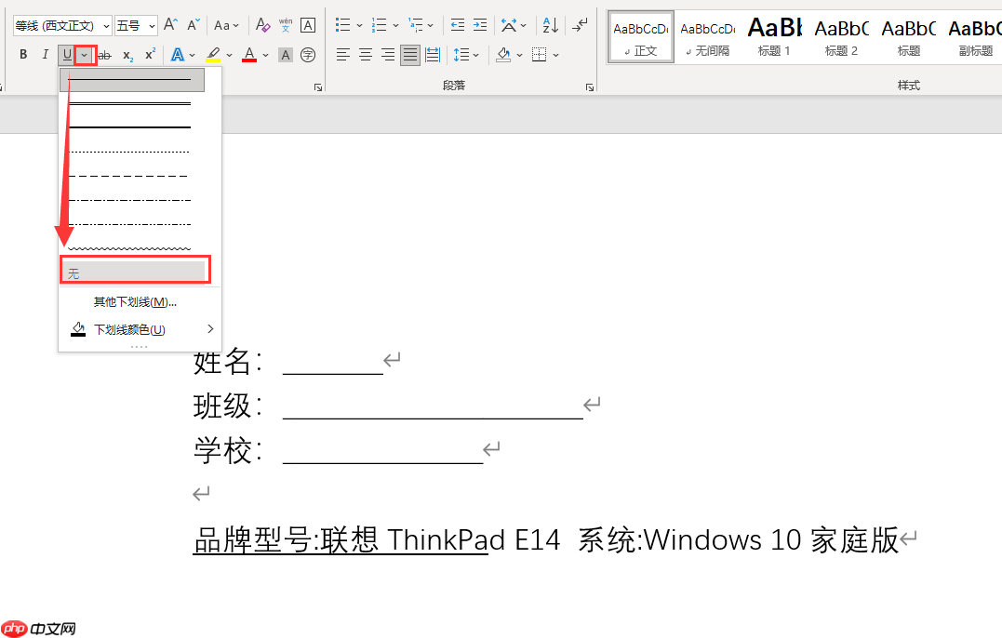Image resolution: width=1002 pixels, height=638 pixels.
Task: Select the 无间隔 style
Action: pos(708,38)
